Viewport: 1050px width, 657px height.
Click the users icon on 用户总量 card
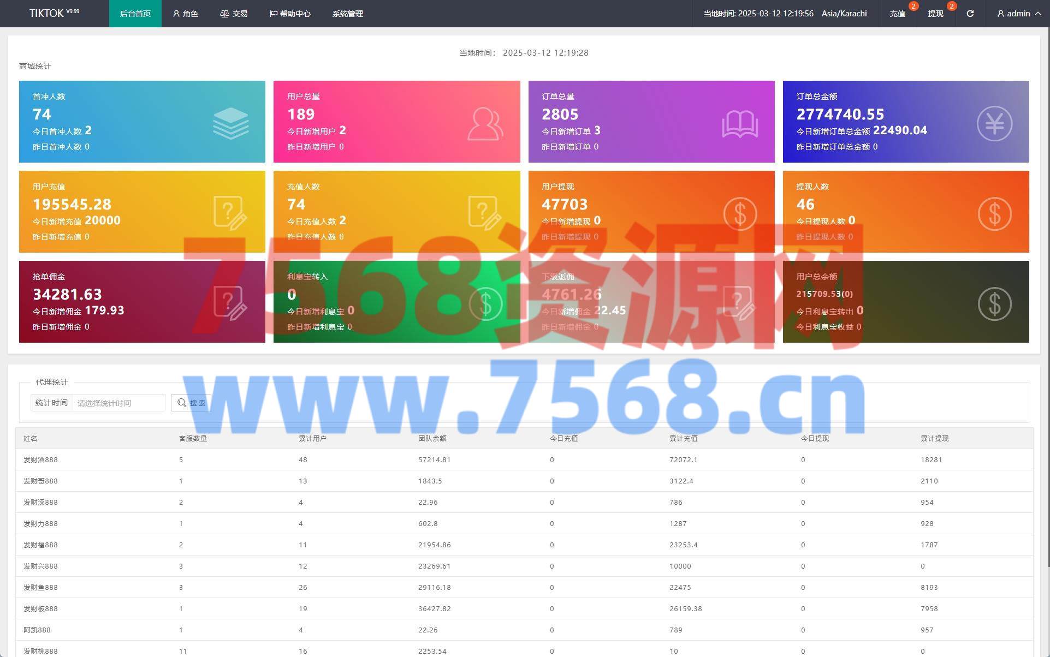click(x=485, y=124)
